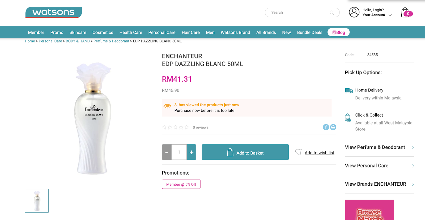Open the Skincare menu

point(78,32)
